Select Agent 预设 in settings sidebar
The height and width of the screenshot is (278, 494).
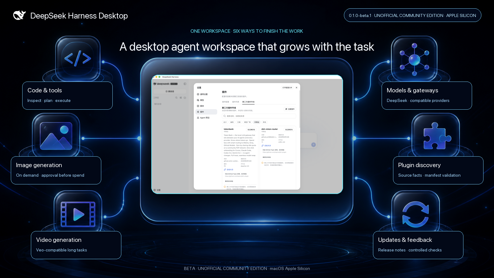point(206,118)
